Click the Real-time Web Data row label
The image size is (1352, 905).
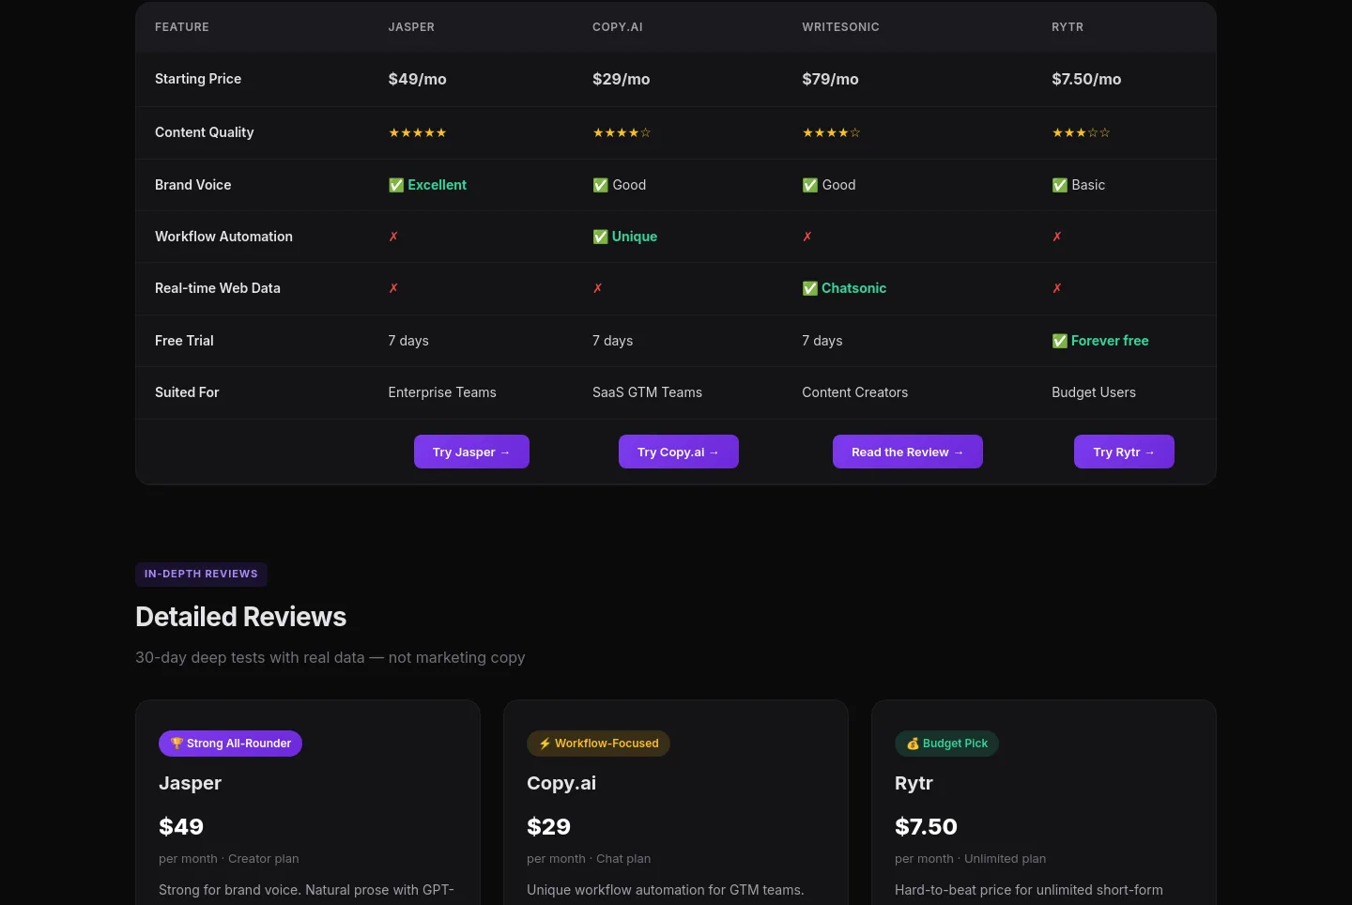point(218,288)
